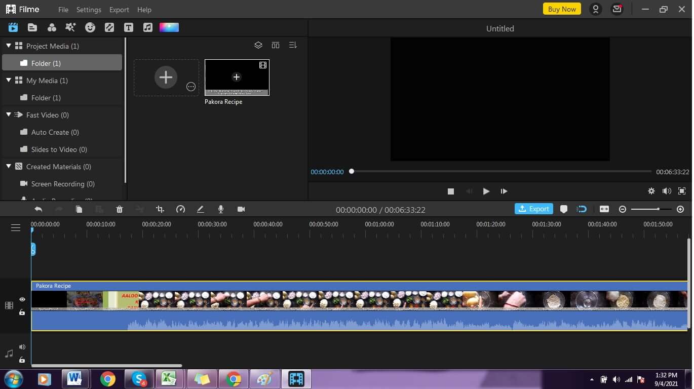Select Folder (1) under Project Media
The width and height of the screenshot is (694, 389).
coord(62,63)
